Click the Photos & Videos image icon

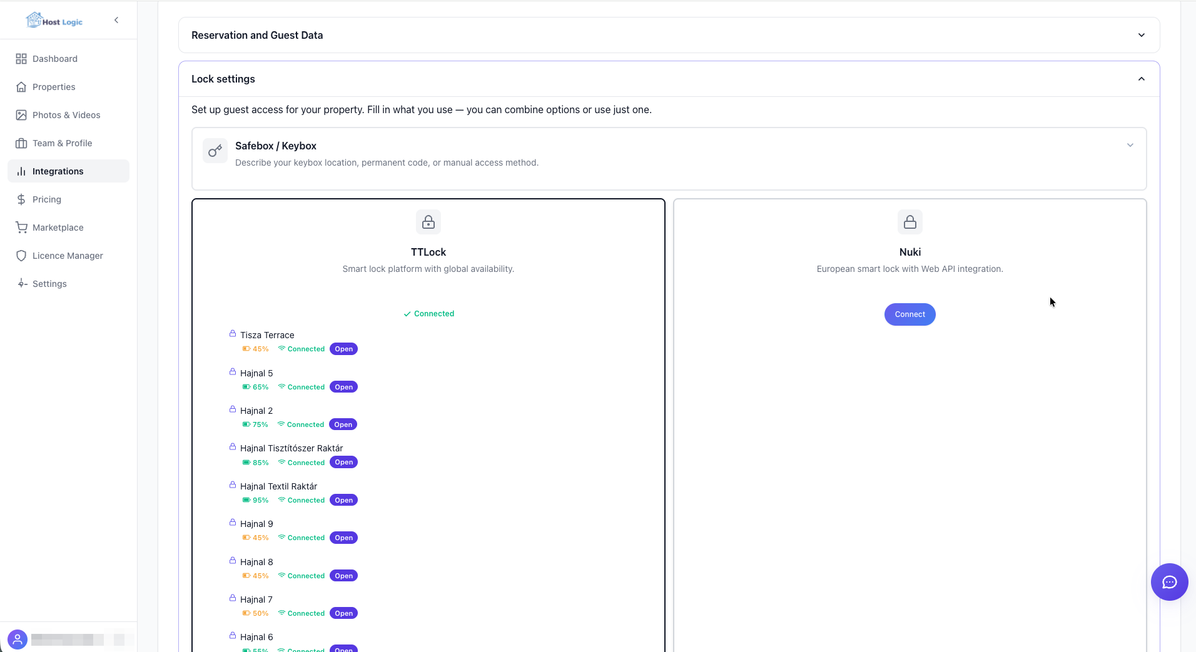click(21, 115)
